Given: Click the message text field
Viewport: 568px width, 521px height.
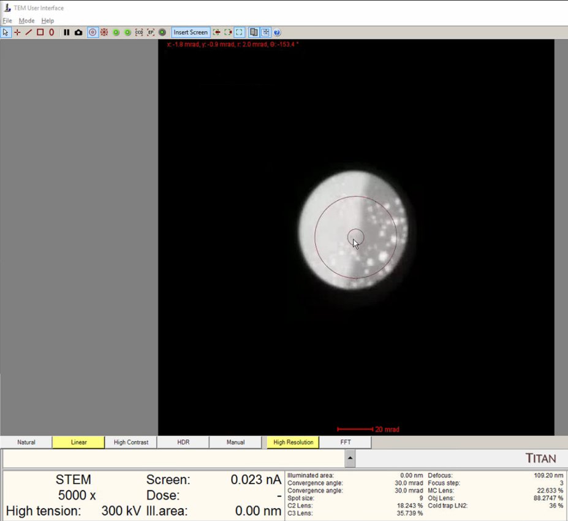Looking at the screenshot, I should [x=173, y=458].
